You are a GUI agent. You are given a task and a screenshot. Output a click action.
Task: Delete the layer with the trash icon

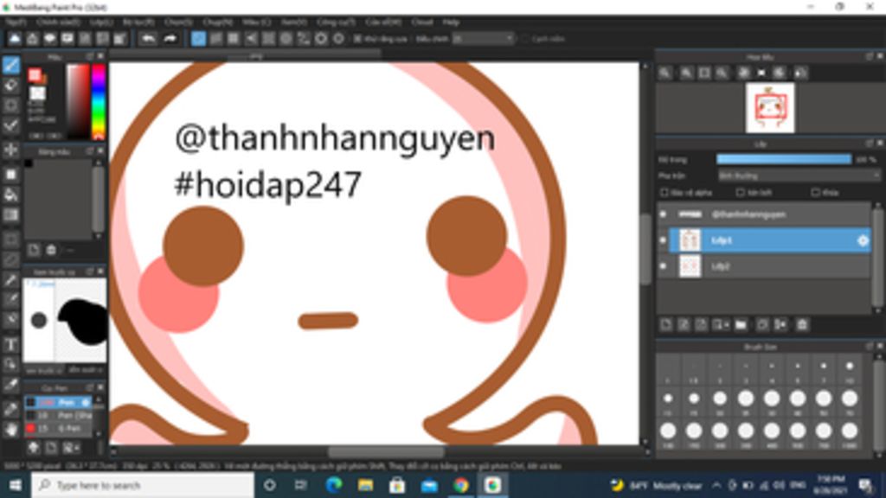tap(802, 325)
